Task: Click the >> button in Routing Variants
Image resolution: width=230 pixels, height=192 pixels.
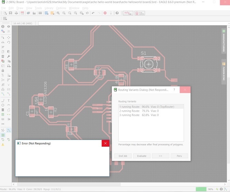Action: [160, 156]
